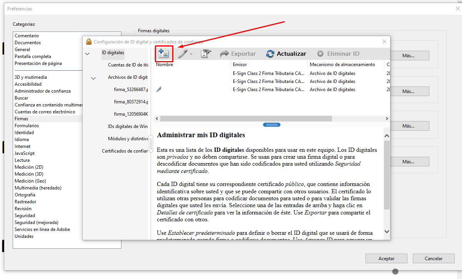Image resolution: width=462 pixels, height=279 pixels.
Task: Click the Exportar arrow button
Action: tap(238, 54)
